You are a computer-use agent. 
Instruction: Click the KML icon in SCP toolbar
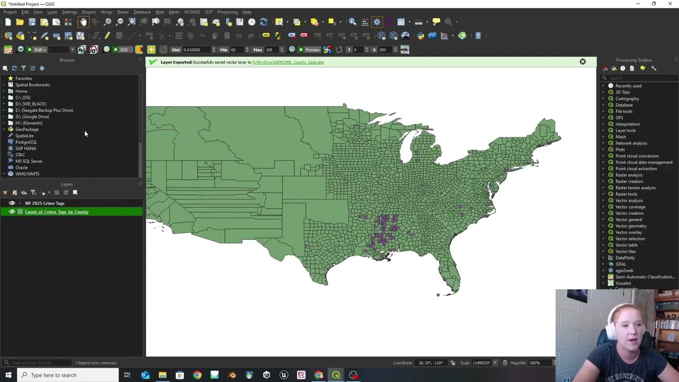[x=405, y=49]
